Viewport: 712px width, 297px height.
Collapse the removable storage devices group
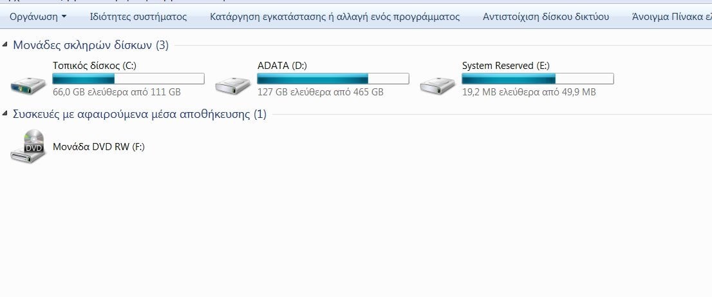pyautogui.click(x=6, y=115)
